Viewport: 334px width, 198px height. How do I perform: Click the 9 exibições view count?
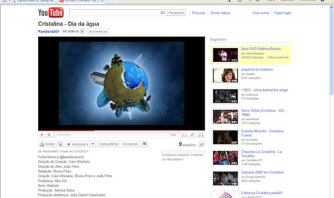(x=187, y=145)
